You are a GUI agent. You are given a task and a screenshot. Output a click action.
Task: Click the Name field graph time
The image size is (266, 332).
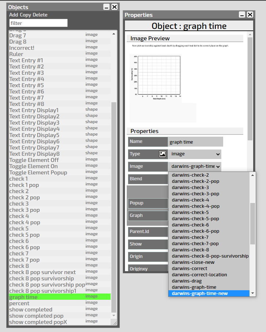195,142
